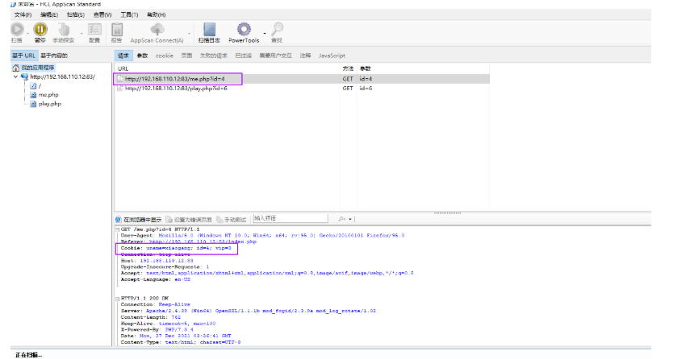This screenshot has height=359, width=673.
Task: Click the Referer index.php link text
Action: [x=203, y=241]
